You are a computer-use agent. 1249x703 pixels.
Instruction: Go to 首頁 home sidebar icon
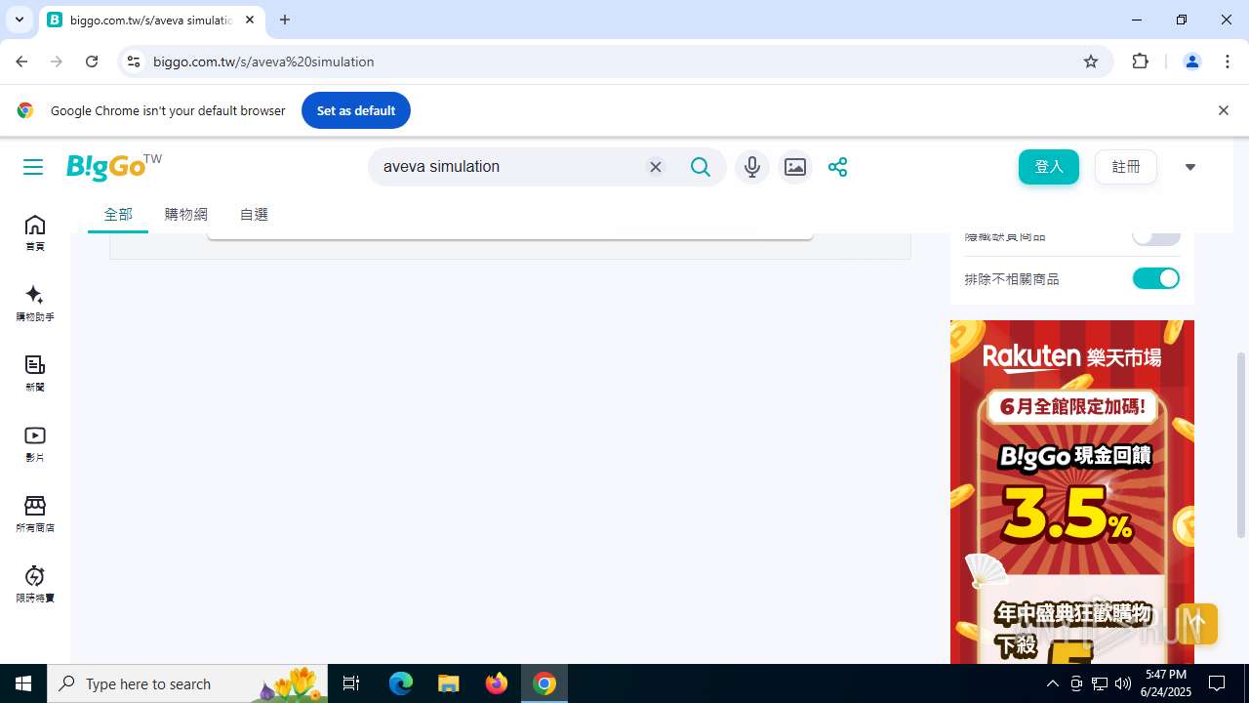[35, 233]
